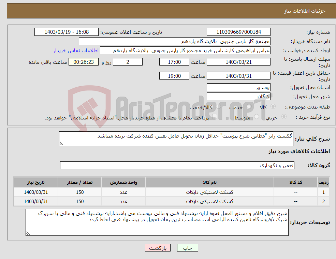Select the متوسط purchase type radio
336x259 pixels.
[257, 117]
